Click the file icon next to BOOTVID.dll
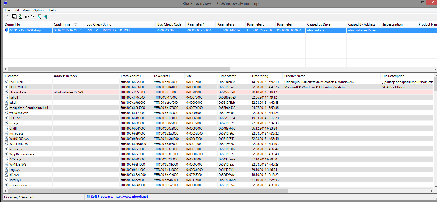This screenshot has height=202, width=437. pyautogui.click(x=7, y=87)
